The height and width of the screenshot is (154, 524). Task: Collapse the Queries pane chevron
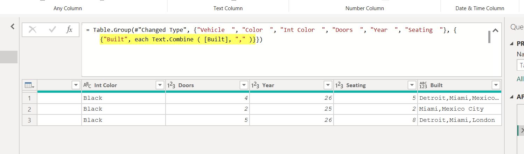[13, 26]
